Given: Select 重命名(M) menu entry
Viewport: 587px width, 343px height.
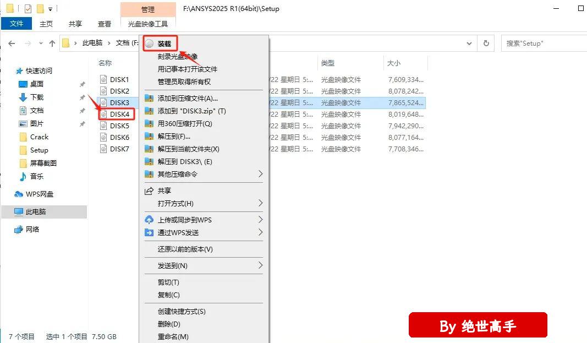Looking at the screenshot, I should pos(173,336).
